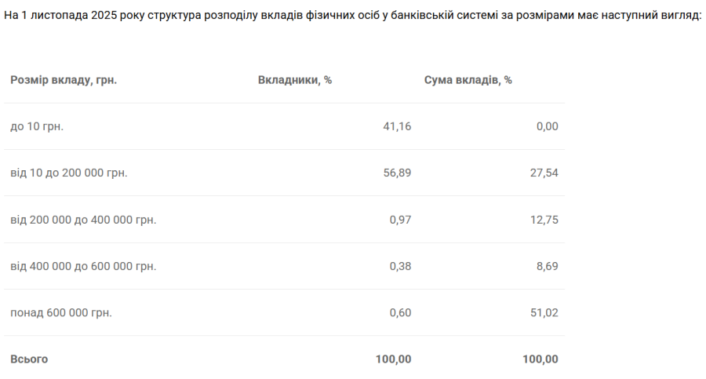
Task: Click the 8,69 deposit sum value
Action: pyautogui.click(x=547, y=266)
